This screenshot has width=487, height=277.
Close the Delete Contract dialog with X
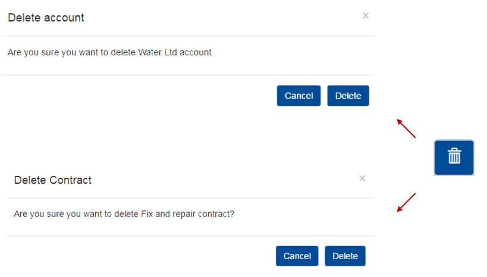tap(362, 178)
